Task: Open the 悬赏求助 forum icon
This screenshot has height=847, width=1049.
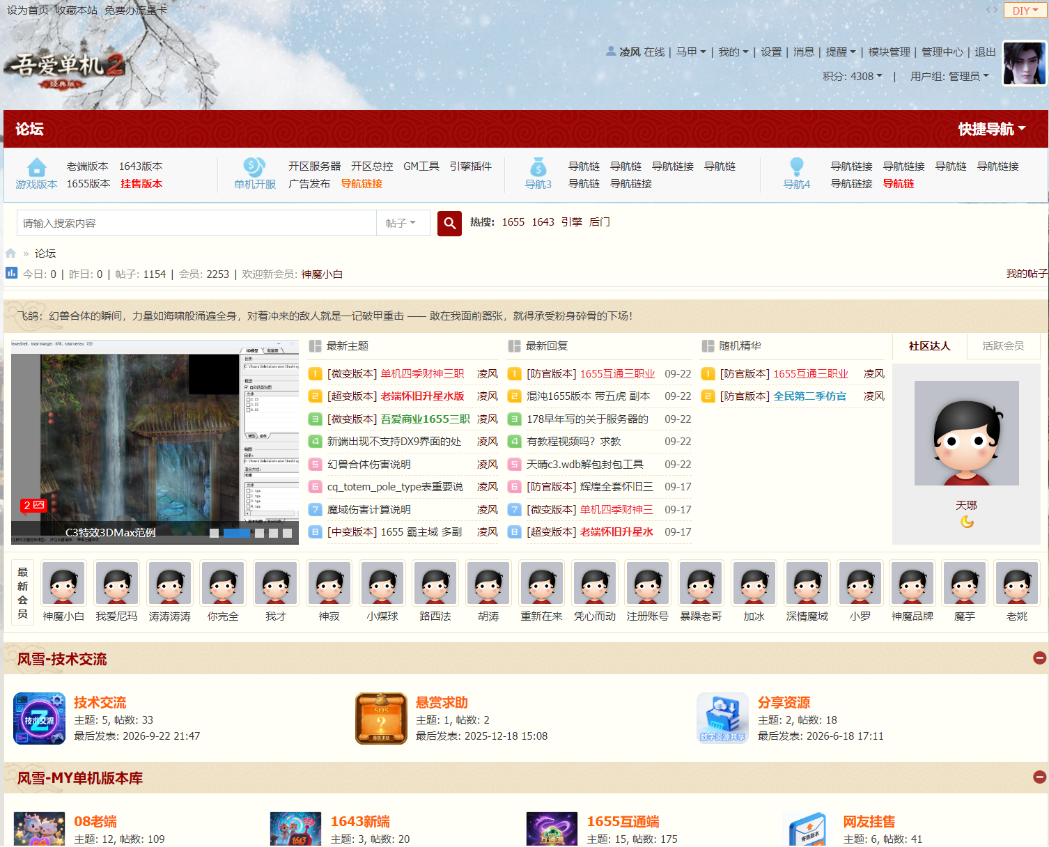Action: [x=381, y=718]
